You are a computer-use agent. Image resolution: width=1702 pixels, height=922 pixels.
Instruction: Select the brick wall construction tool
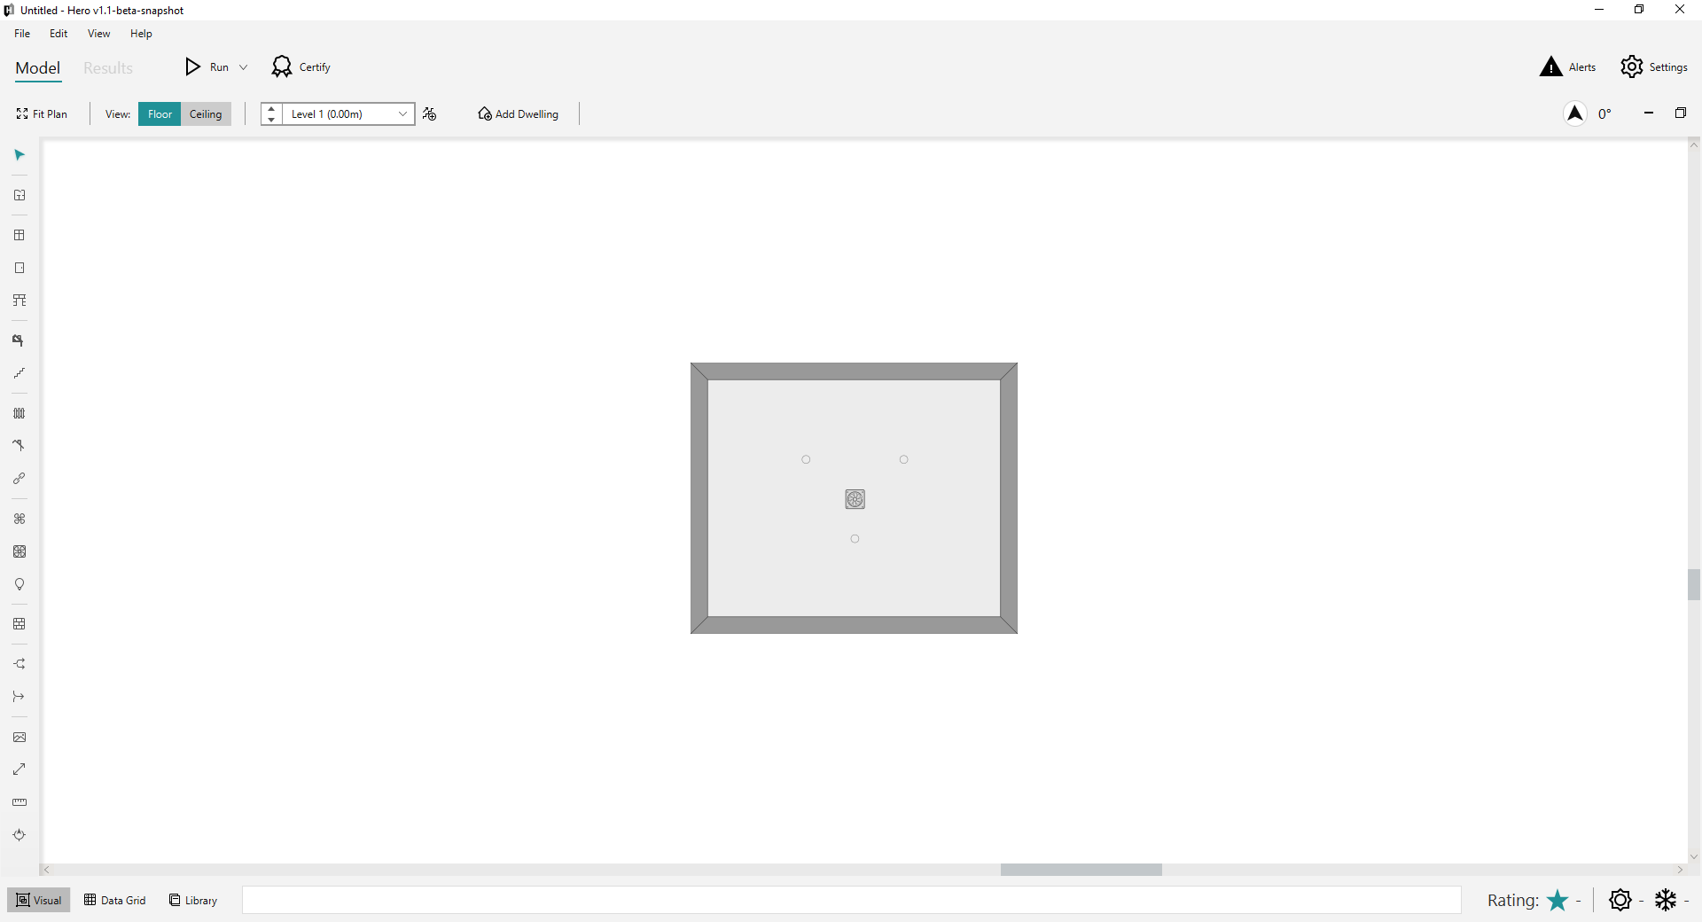19,624
